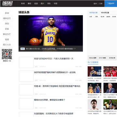Open article 特雷-杨：普林斯打球很聪明
Screen dimensions: 117x117
tap(57, 86)
